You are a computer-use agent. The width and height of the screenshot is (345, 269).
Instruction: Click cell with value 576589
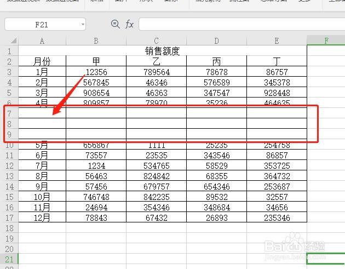point(216,82)
